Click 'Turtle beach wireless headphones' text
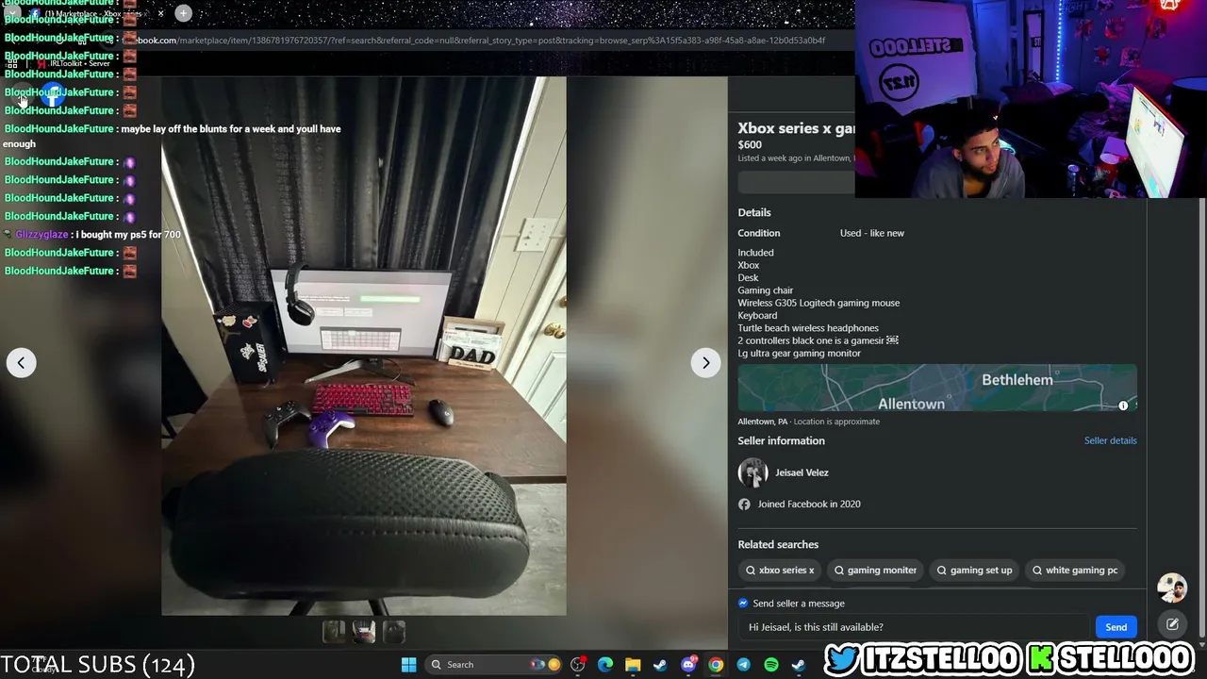 coord(808,328)
